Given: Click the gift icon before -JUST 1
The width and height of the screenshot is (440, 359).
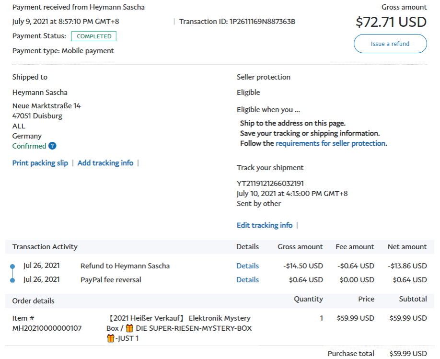Looking at the screenshot, I should click(111, 339).
